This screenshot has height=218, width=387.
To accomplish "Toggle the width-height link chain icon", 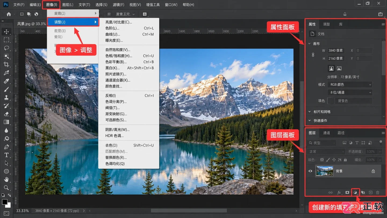I will (x=313, y=55).
